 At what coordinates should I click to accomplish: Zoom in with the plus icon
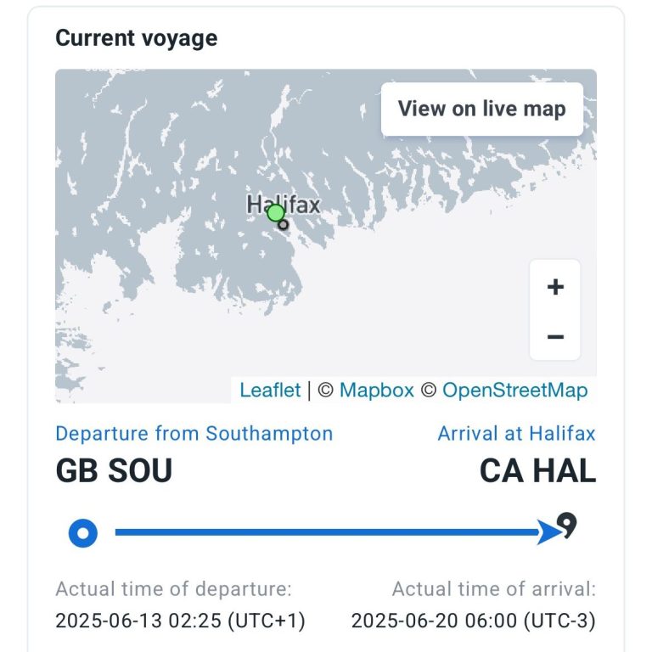point(555,286)
